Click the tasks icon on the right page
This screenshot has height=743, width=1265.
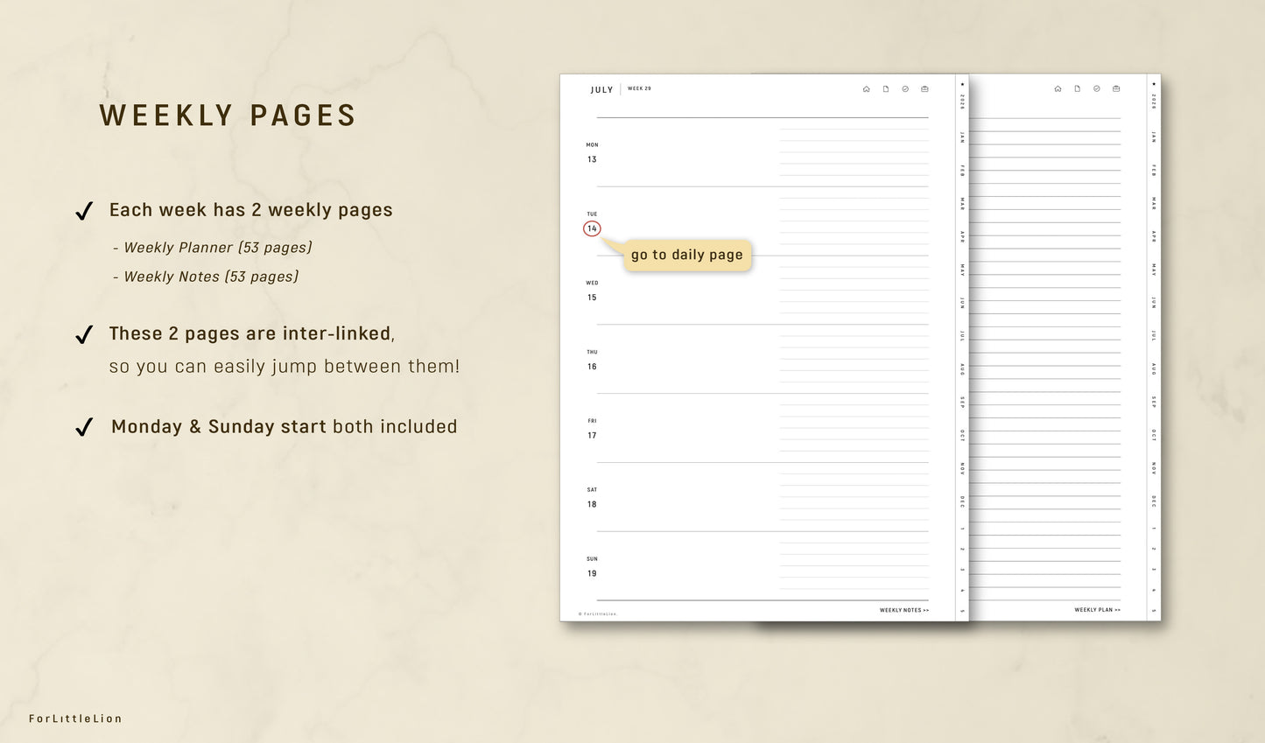pos(1096,88)
